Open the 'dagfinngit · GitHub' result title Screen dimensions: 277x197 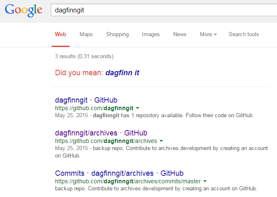tap(86, 100)
